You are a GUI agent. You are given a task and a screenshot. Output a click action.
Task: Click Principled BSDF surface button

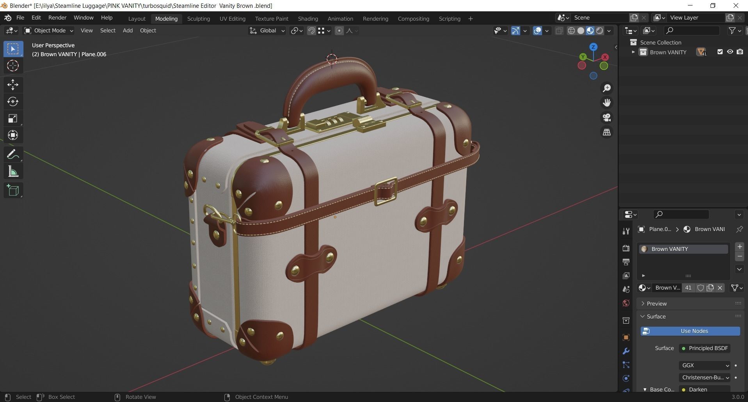(705, 348)
